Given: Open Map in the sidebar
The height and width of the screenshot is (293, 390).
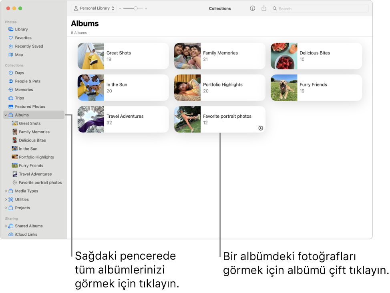Looking at the screenshot, I should click(19, 55).
